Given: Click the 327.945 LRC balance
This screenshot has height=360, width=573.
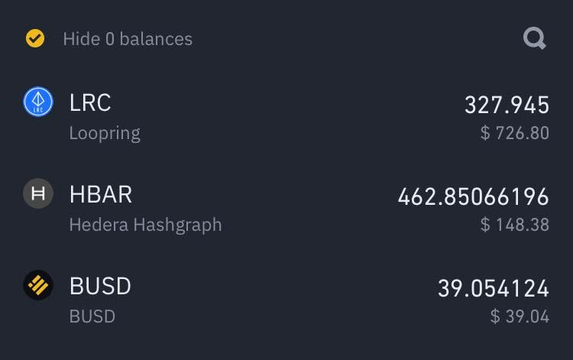Looking at the screenshot, I should pos(507,105).
